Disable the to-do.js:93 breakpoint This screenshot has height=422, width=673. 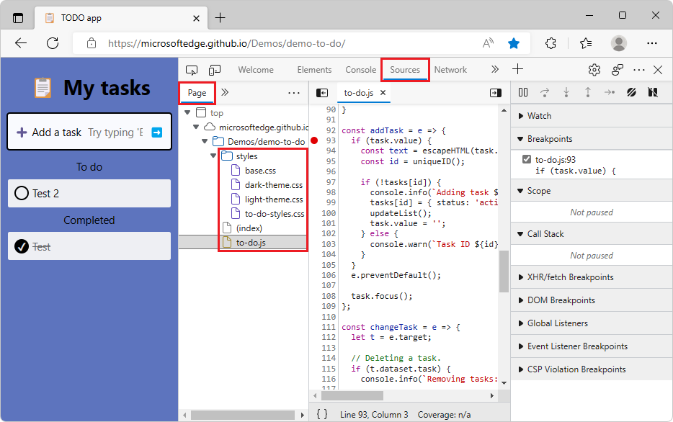[x=527, y=160]
